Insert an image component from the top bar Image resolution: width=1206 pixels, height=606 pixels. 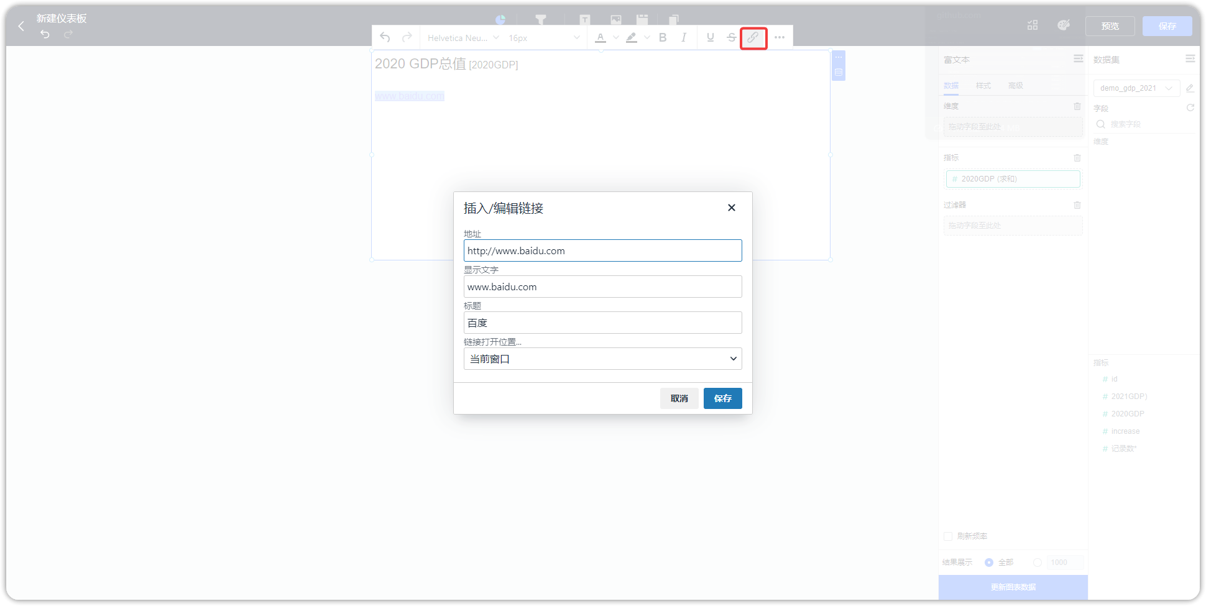[616, 20]
